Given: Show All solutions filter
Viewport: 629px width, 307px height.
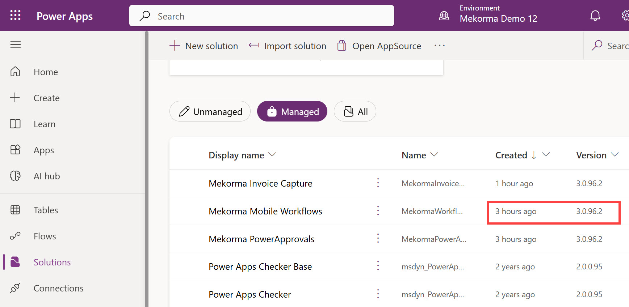Looking at the screenshot, I should [x=355, y=111].
